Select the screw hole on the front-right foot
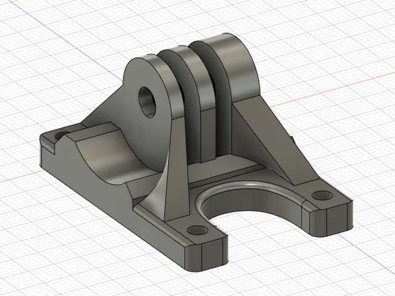This screenshot has width=395, height=296. 322,195
